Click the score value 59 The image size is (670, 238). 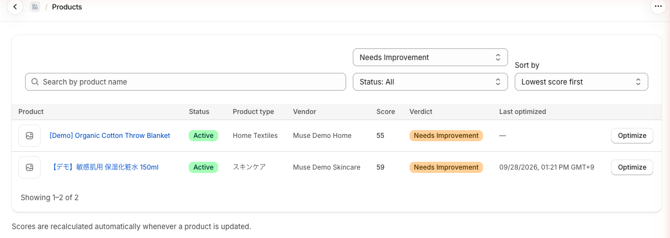pyautogui.click(x=380, y=167)
